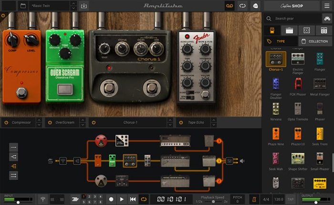This screenshot has height=205, width=334.
Task: Select the cabinet speaker gear category icon
Action: [x=306, y=31]
